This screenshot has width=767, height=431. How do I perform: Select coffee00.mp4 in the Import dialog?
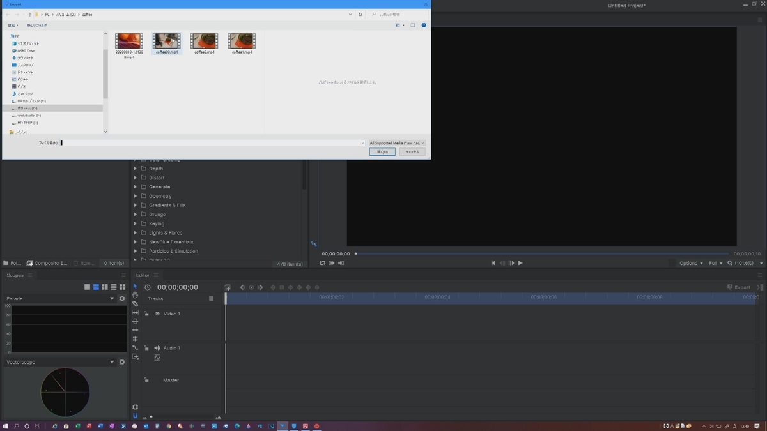[x=167, y=43]
